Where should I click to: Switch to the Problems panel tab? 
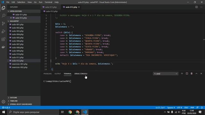48,74
